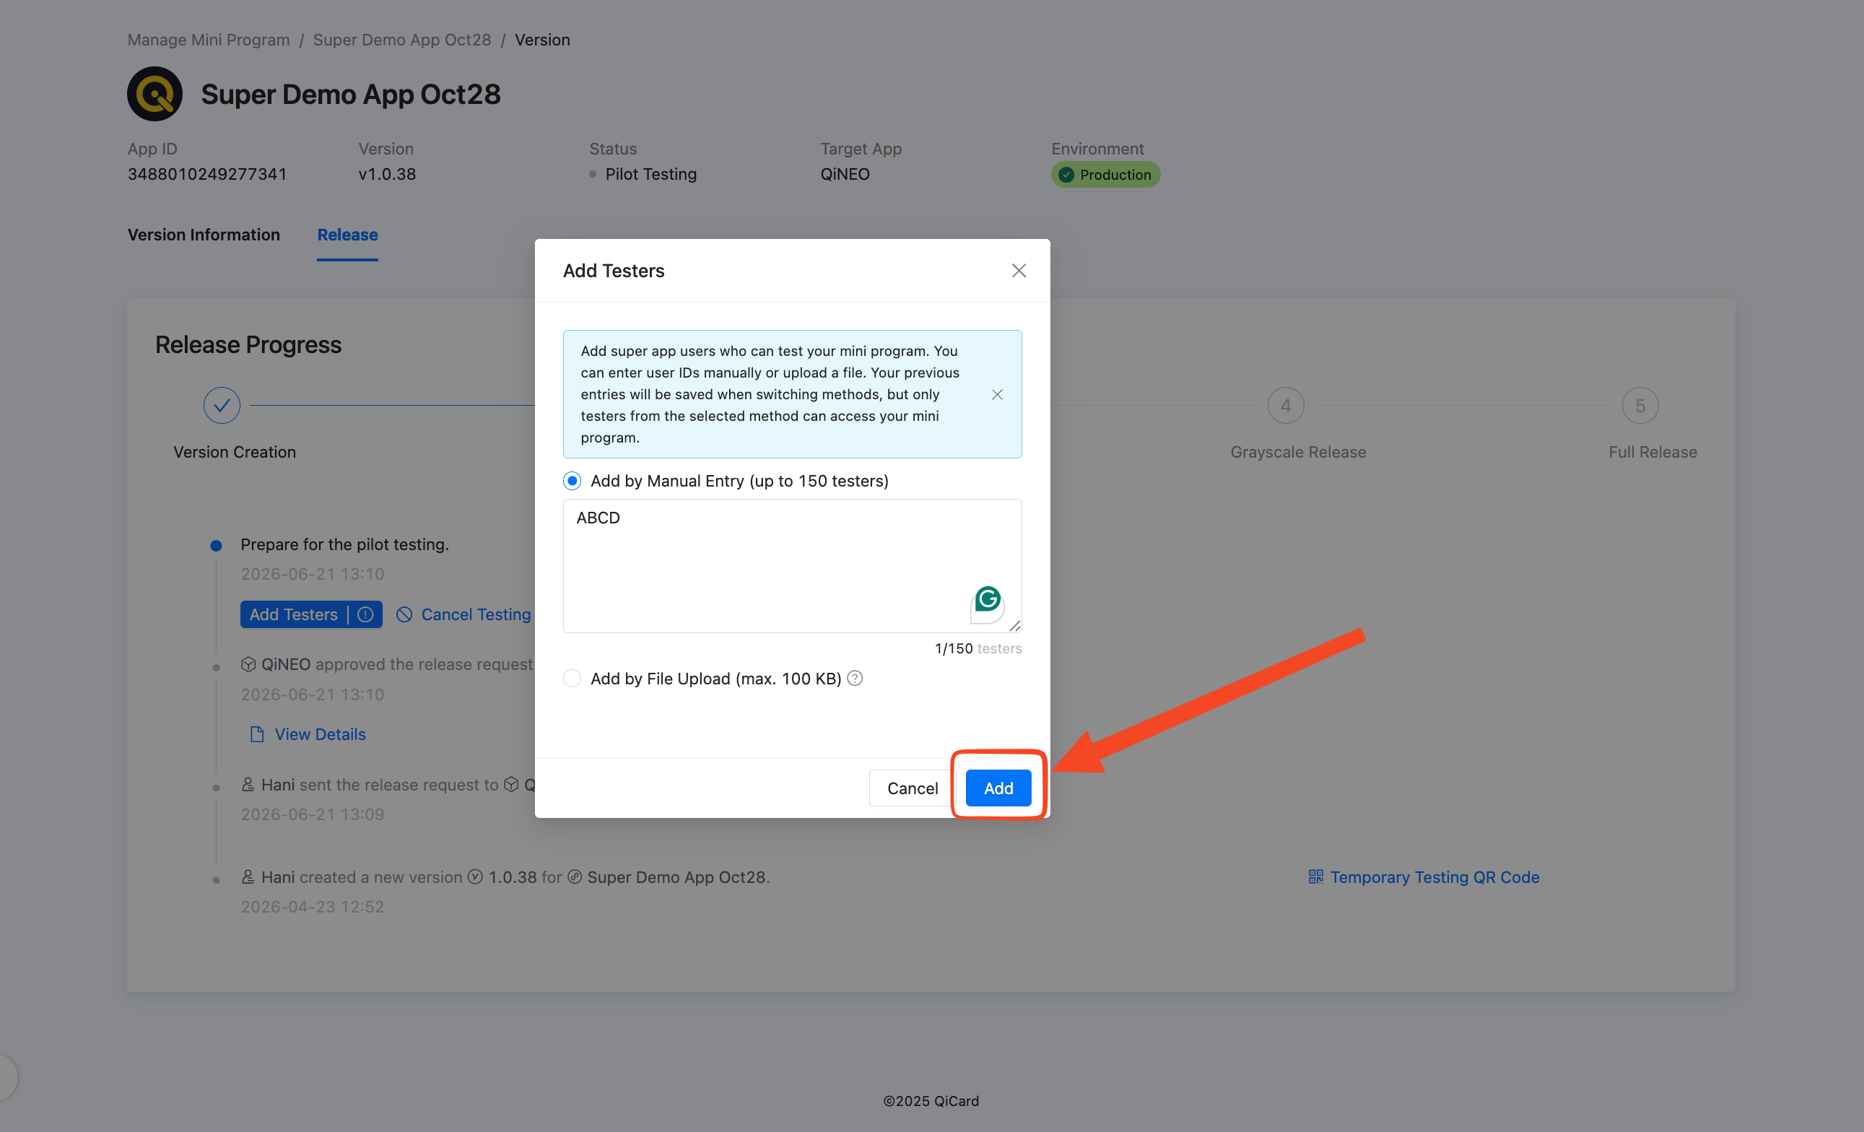Open the Release tab
This screenshot has height=1132, width=1864.
pyautogui.click(x=347, y=235)
